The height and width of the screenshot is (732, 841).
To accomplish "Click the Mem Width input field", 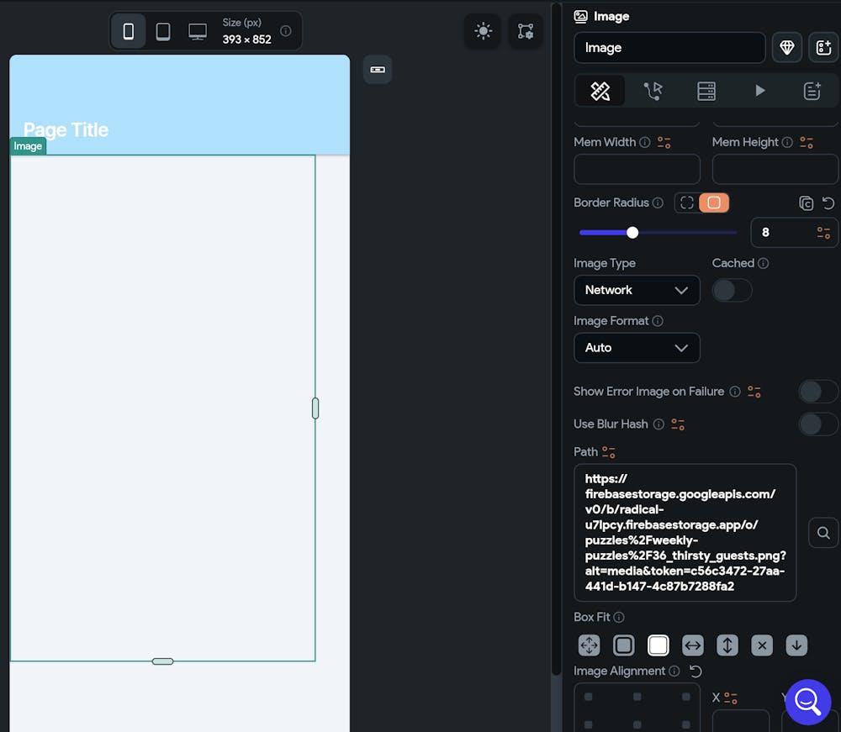I will (x=637, y=169).
